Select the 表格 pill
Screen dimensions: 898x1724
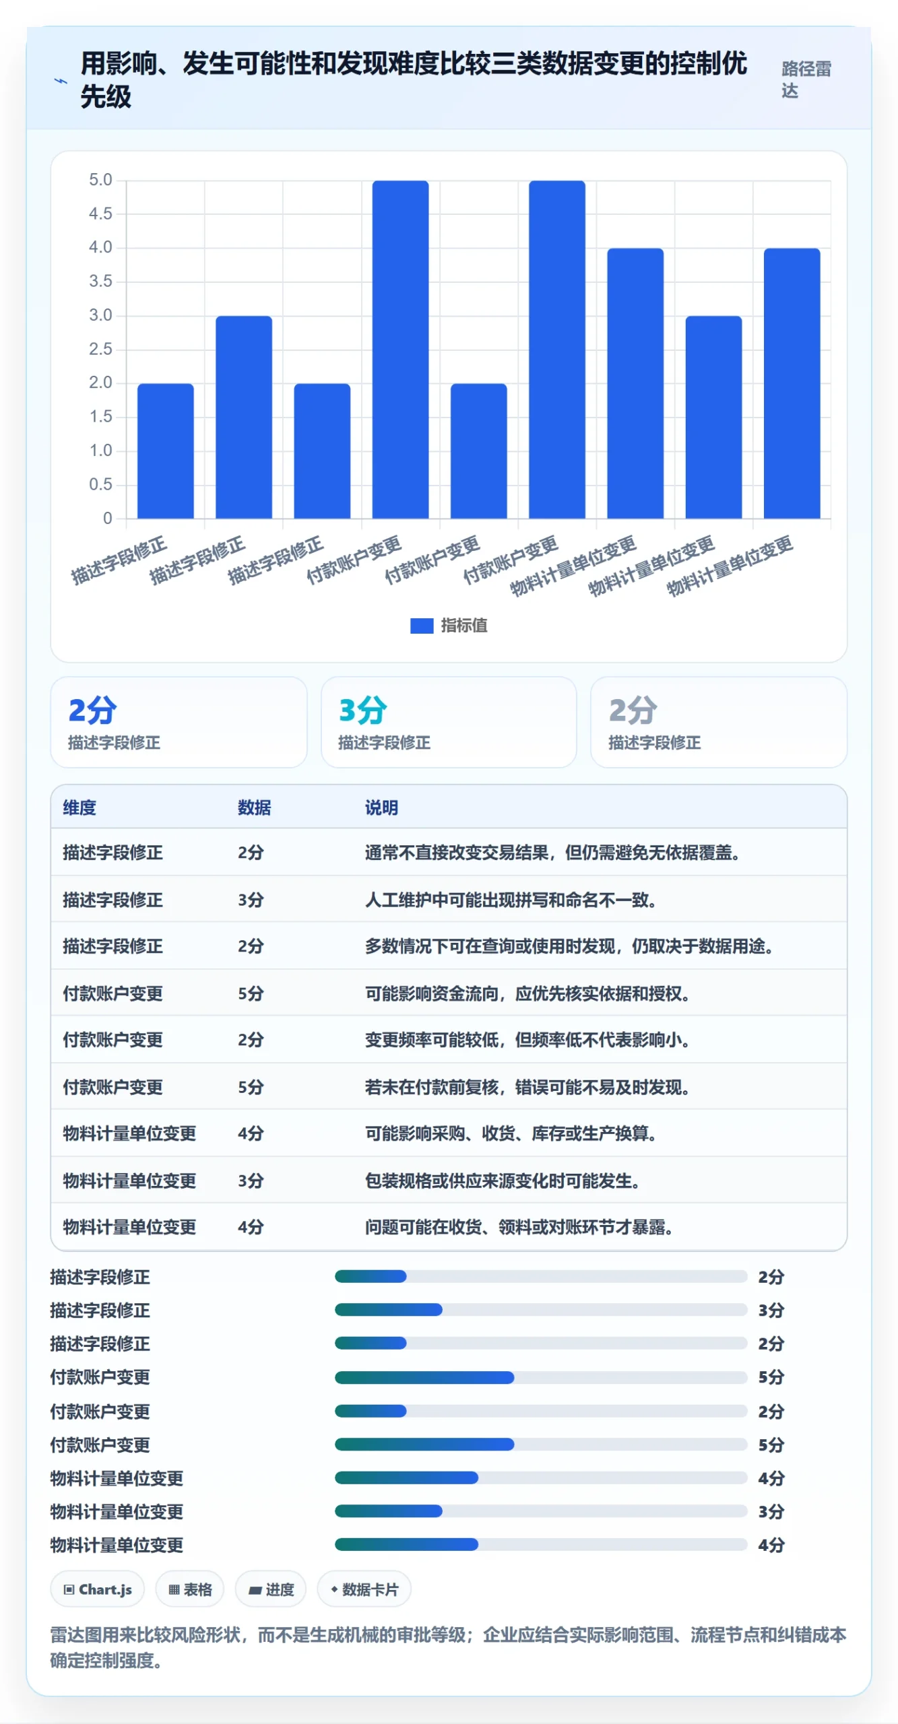(190, 1589)
